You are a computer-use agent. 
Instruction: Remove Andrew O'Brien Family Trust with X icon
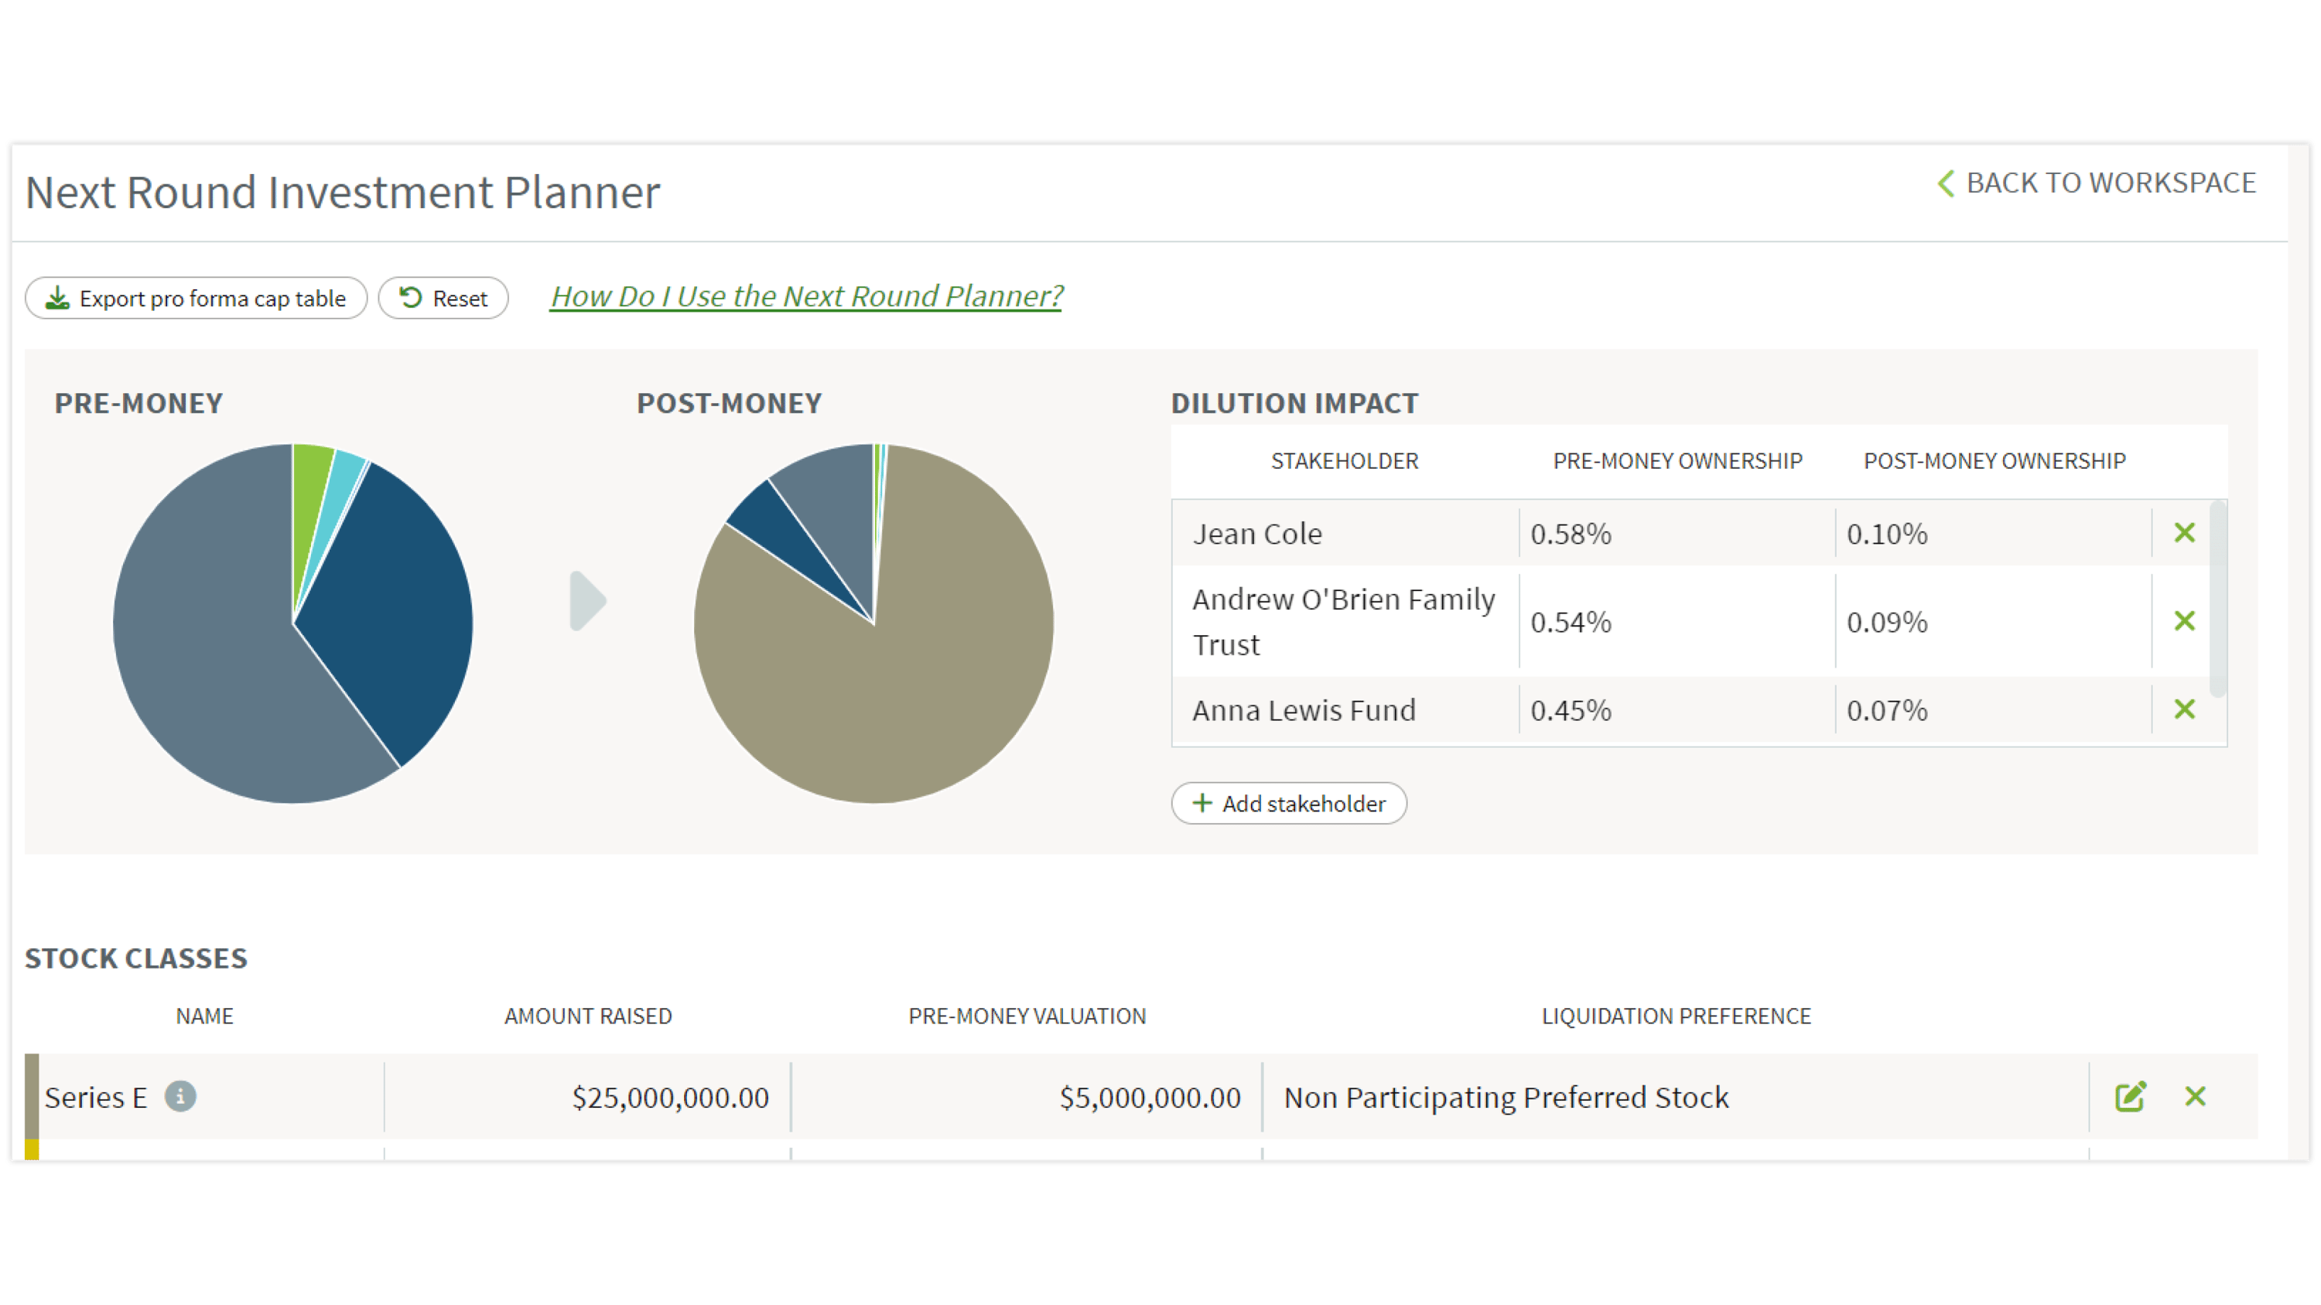[2184, 620]
